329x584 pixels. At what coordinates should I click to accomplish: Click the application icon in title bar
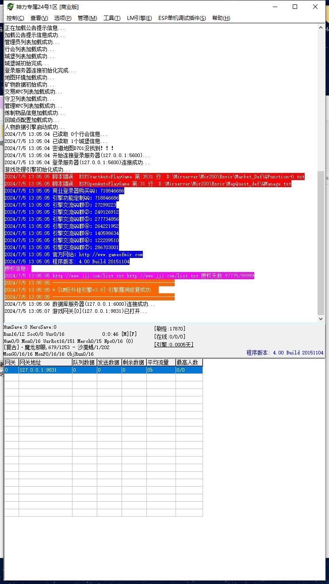point(10,7)
